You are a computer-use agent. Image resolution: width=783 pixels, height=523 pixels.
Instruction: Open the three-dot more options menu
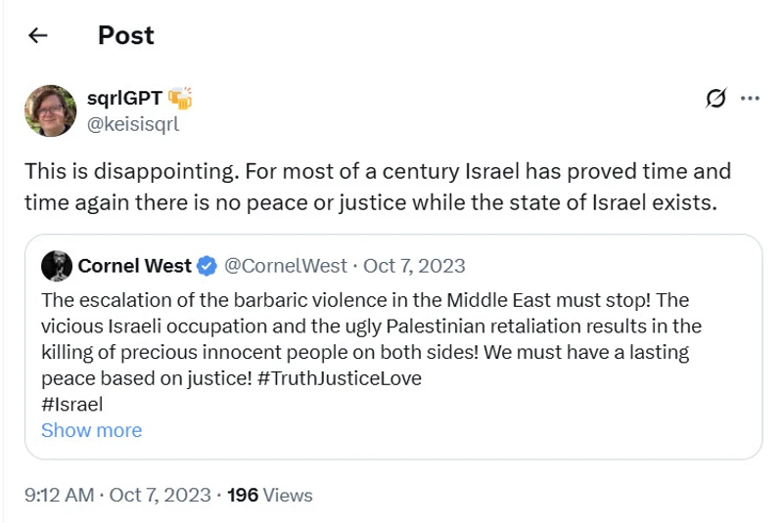coord(750,98)
